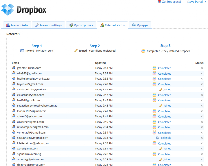208x166 pixels.
Task: Switch to the Account info tab
Action: [17, 25]
